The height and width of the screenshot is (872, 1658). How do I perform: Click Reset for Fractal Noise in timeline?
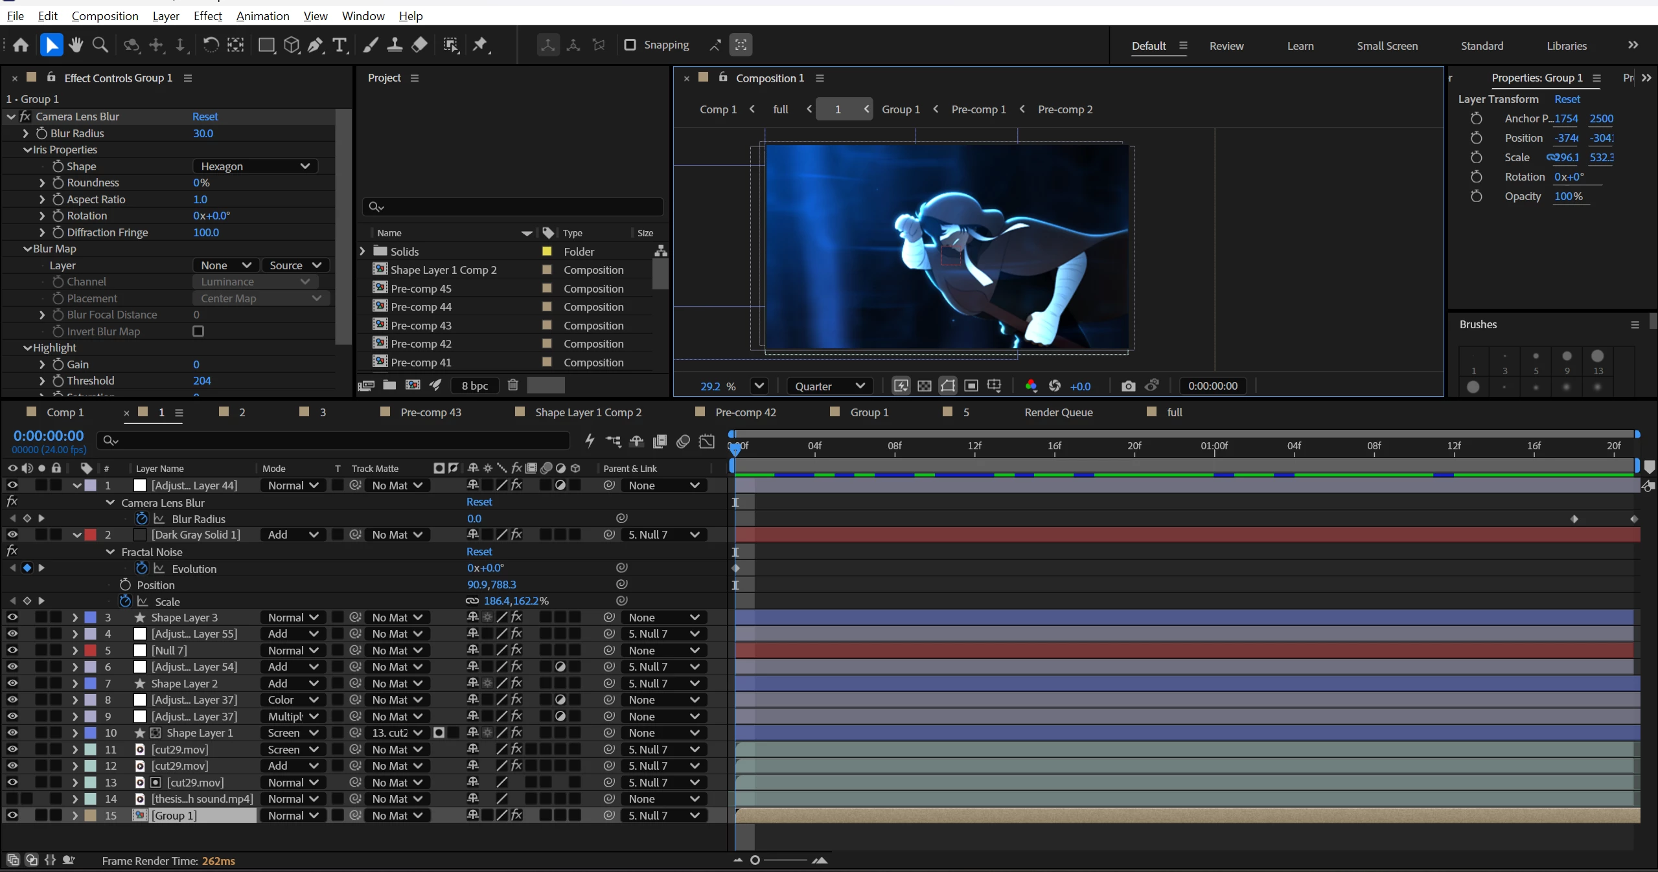click(x=479, y=552)
